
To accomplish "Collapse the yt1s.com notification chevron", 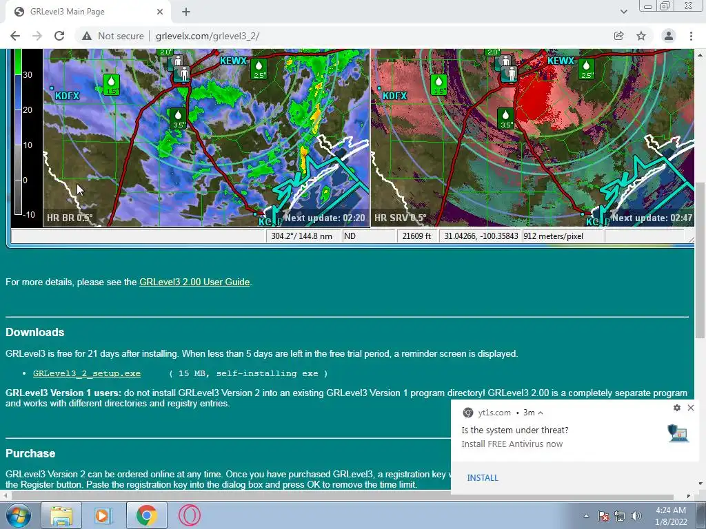I will click(541, 413).
